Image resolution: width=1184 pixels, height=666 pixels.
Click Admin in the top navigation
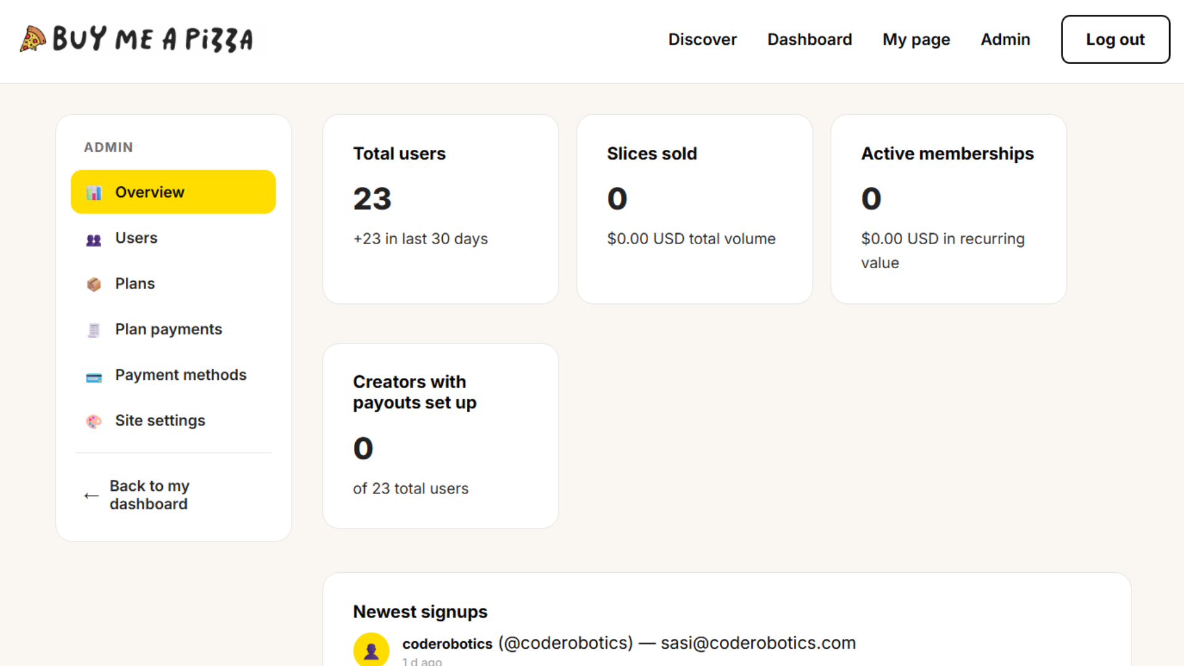tap(1005, 39)
